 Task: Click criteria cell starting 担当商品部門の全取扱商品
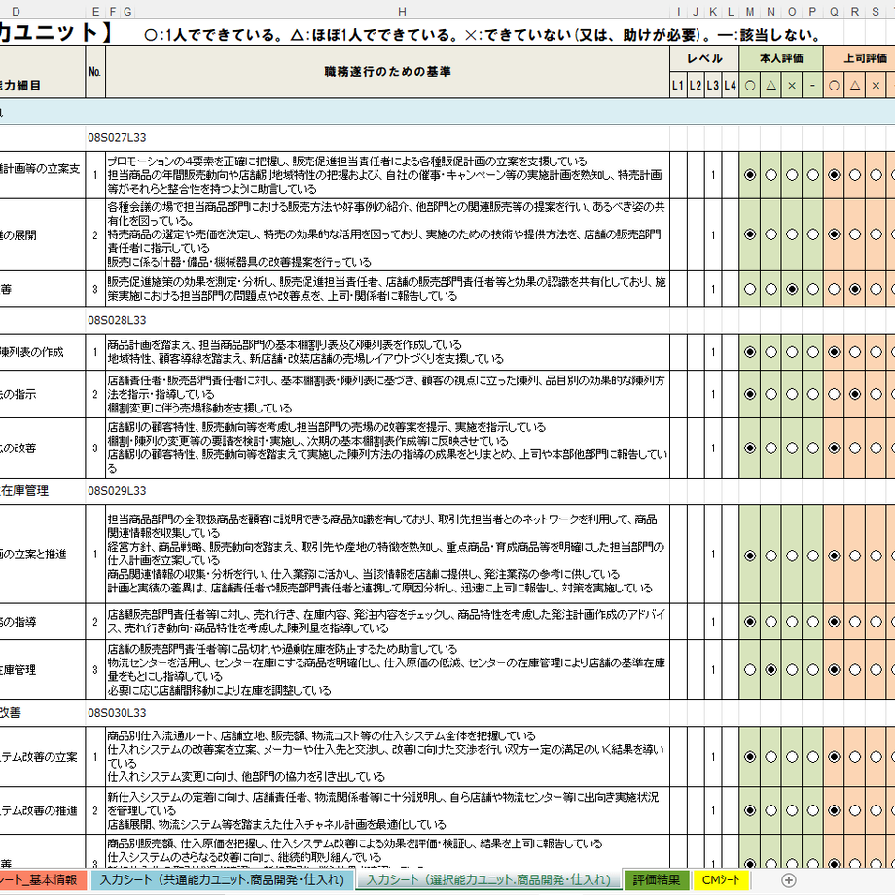[x=387, y=554]
